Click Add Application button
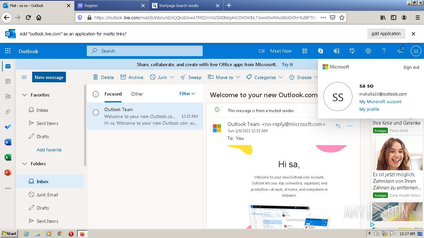This screenshot has height=238, width=424. (386, 33)
